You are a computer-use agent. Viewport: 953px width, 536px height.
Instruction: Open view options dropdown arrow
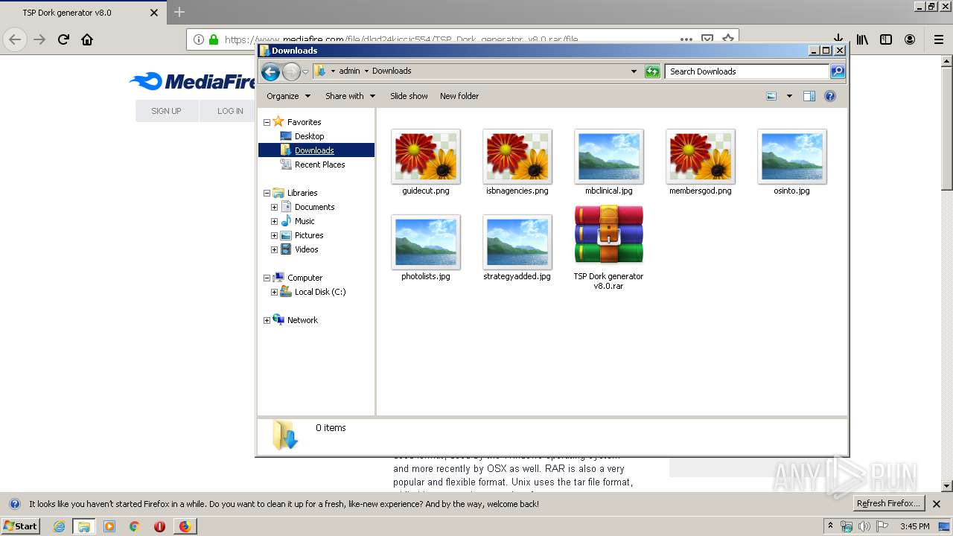789,96
